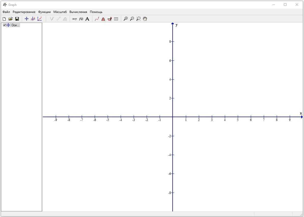The width and height of the screenshot is (304, 217).
Task: Select the shaded area tool
Action: click(103, 19)
